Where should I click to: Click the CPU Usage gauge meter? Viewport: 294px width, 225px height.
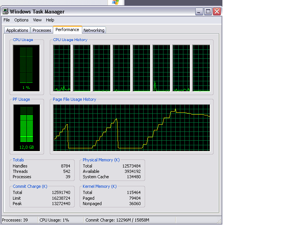tap(26, 68)
